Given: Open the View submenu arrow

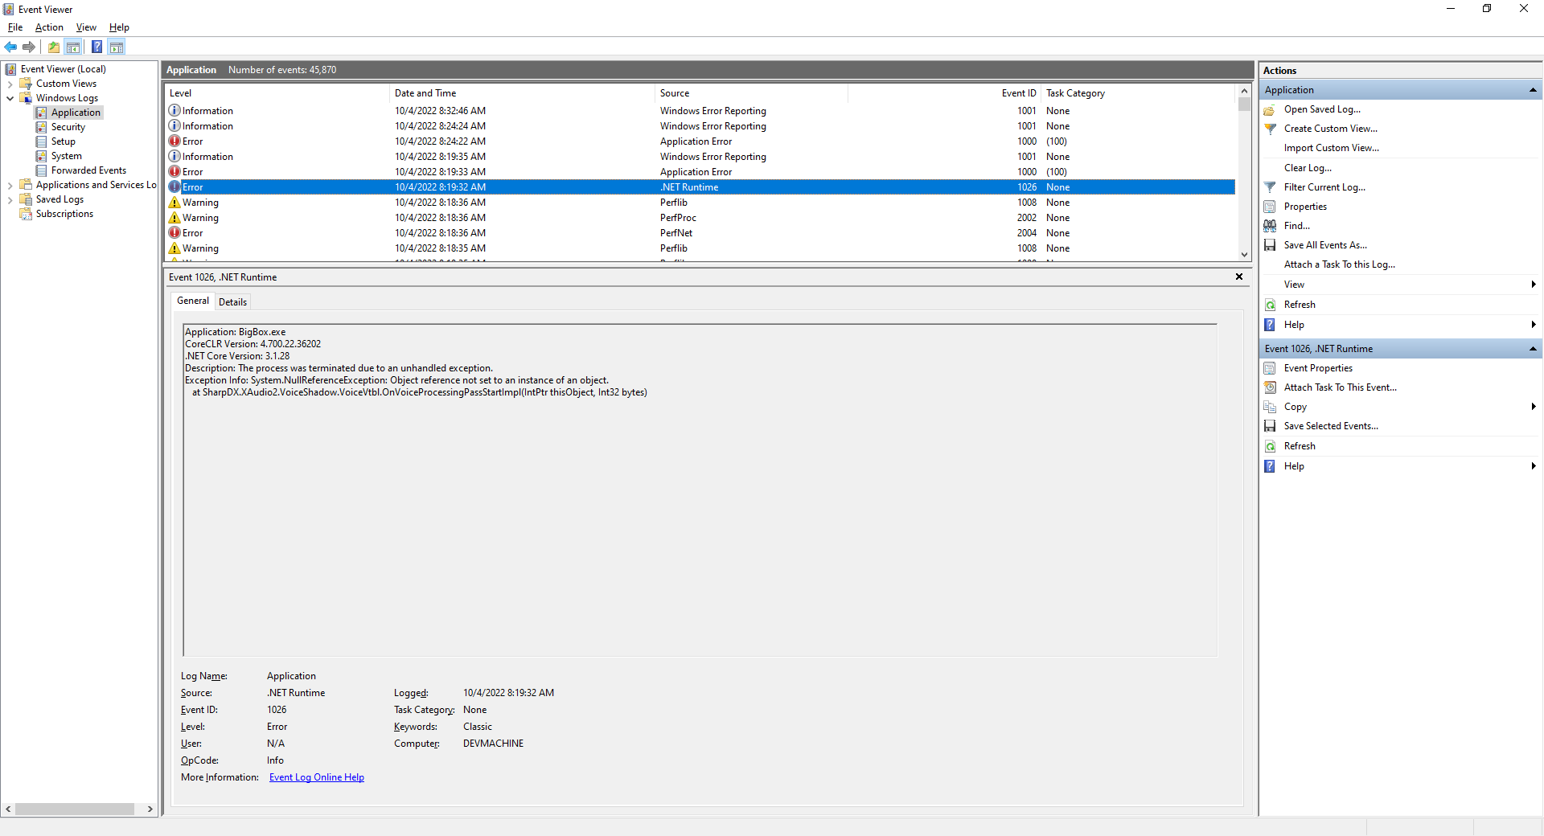Looking at the screenshot, I should click(1534, 285).
